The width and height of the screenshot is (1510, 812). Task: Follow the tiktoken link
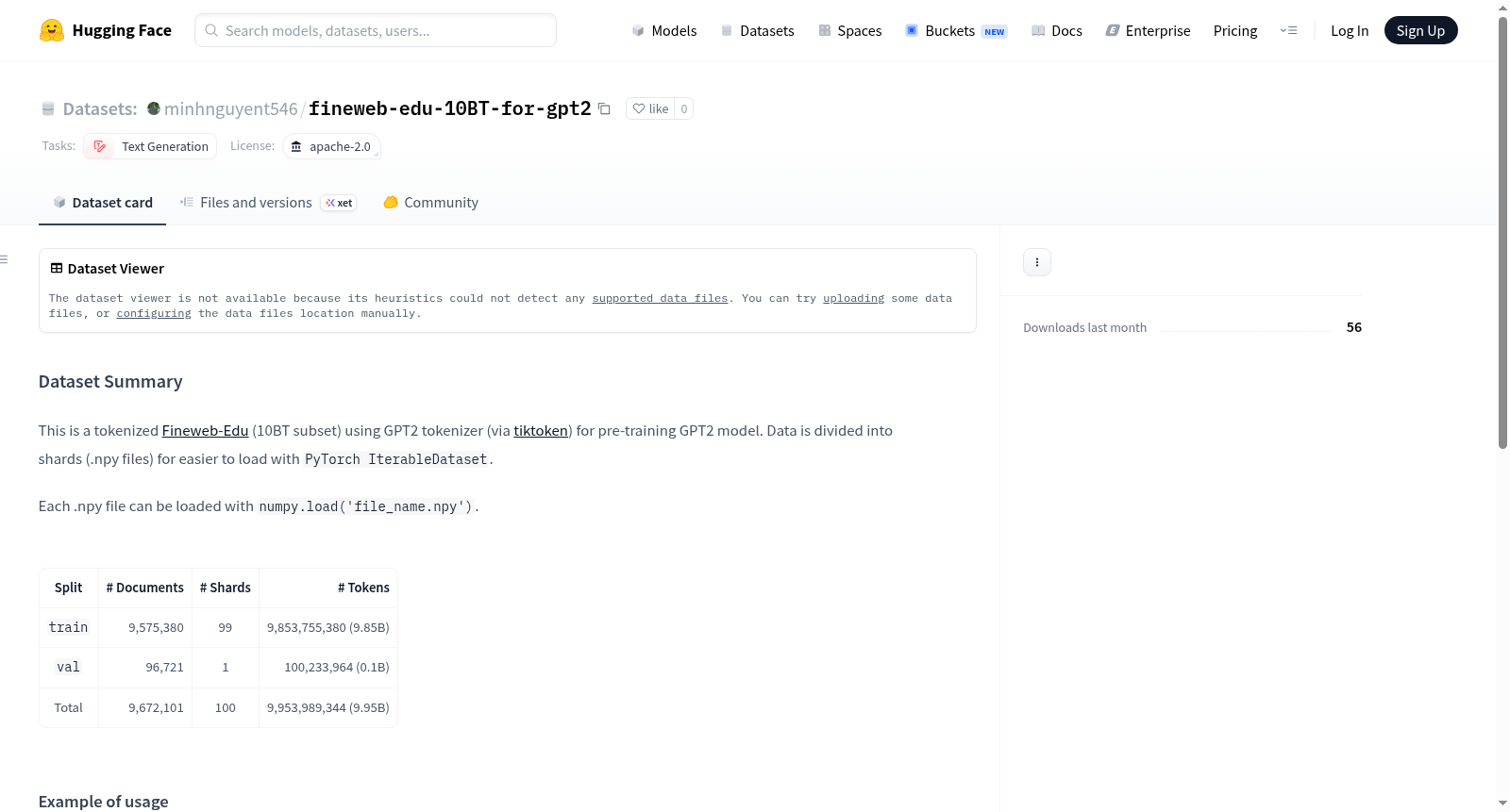coord(541,430)
